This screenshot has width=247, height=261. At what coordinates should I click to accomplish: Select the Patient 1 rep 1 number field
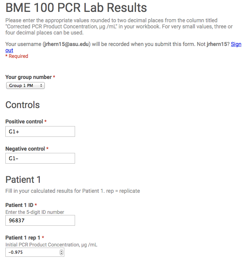(x=33, y=252)
